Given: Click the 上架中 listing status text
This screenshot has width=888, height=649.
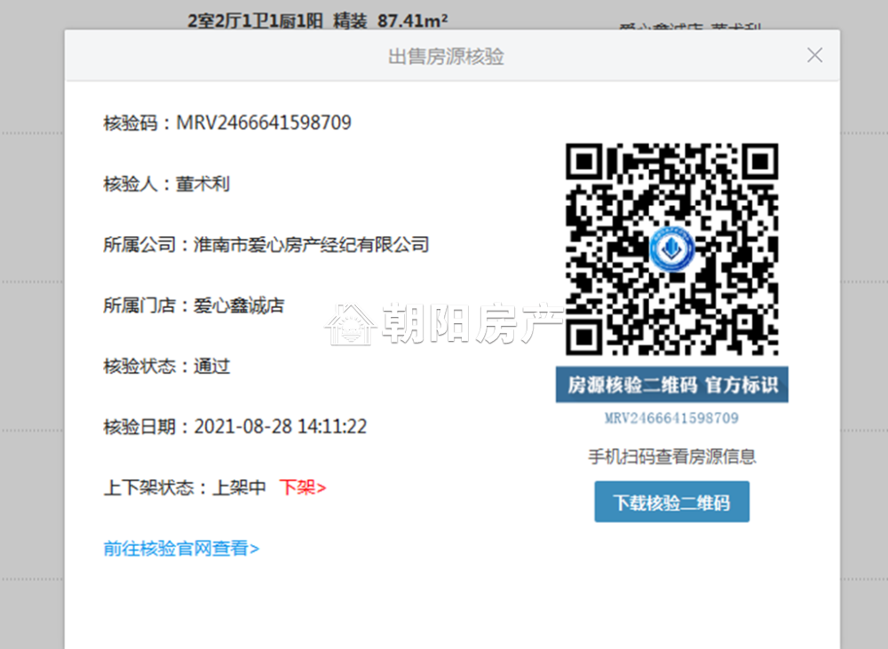Looking at the screenshot, I should (239, 487).
